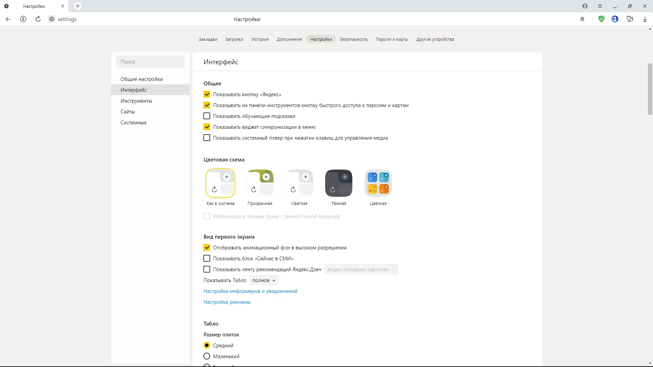Switch to the 'Безопасность' tab
The image size is (653, 367).
[354, 39]
